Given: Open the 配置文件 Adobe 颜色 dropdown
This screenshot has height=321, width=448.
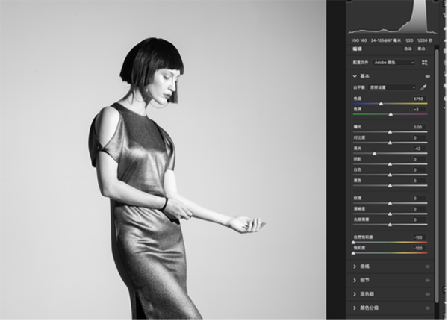Looking at the screenshot, I should pyautogui.click(x=394, y=63).
